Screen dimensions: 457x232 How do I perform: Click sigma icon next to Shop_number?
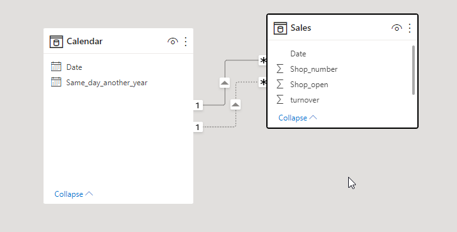coord(280,69)
